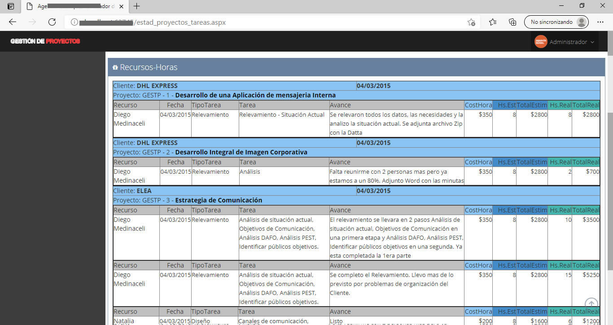The height and width of the screenshot is (325, 613).
Task: Click the GESTIÓN DE PROYECTOS logo
Action: coord(45,41)
